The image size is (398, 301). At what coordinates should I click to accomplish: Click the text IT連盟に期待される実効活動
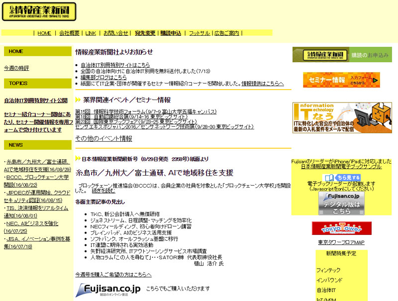tap(122, 245)
